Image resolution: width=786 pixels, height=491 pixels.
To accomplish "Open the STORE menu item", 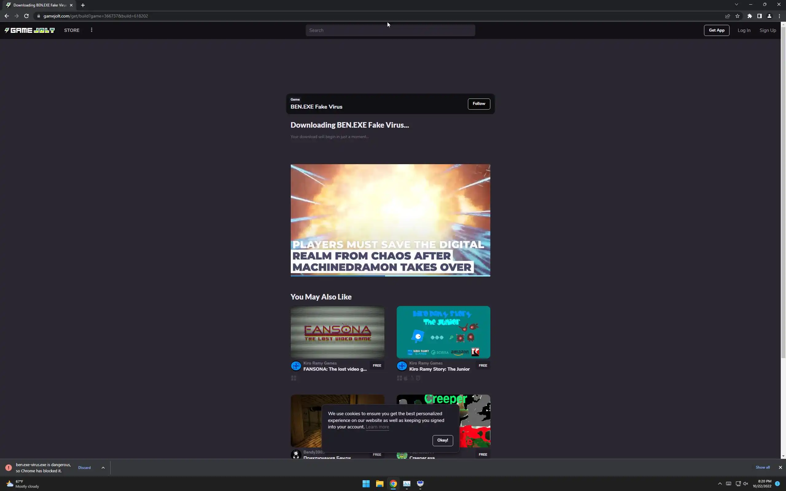I will tap(72, 30).
